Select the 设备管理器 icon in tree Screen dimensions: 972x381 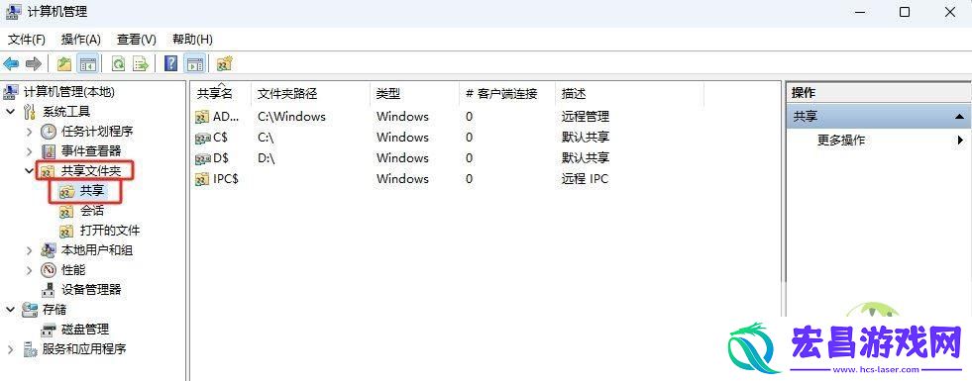point(49,290)
